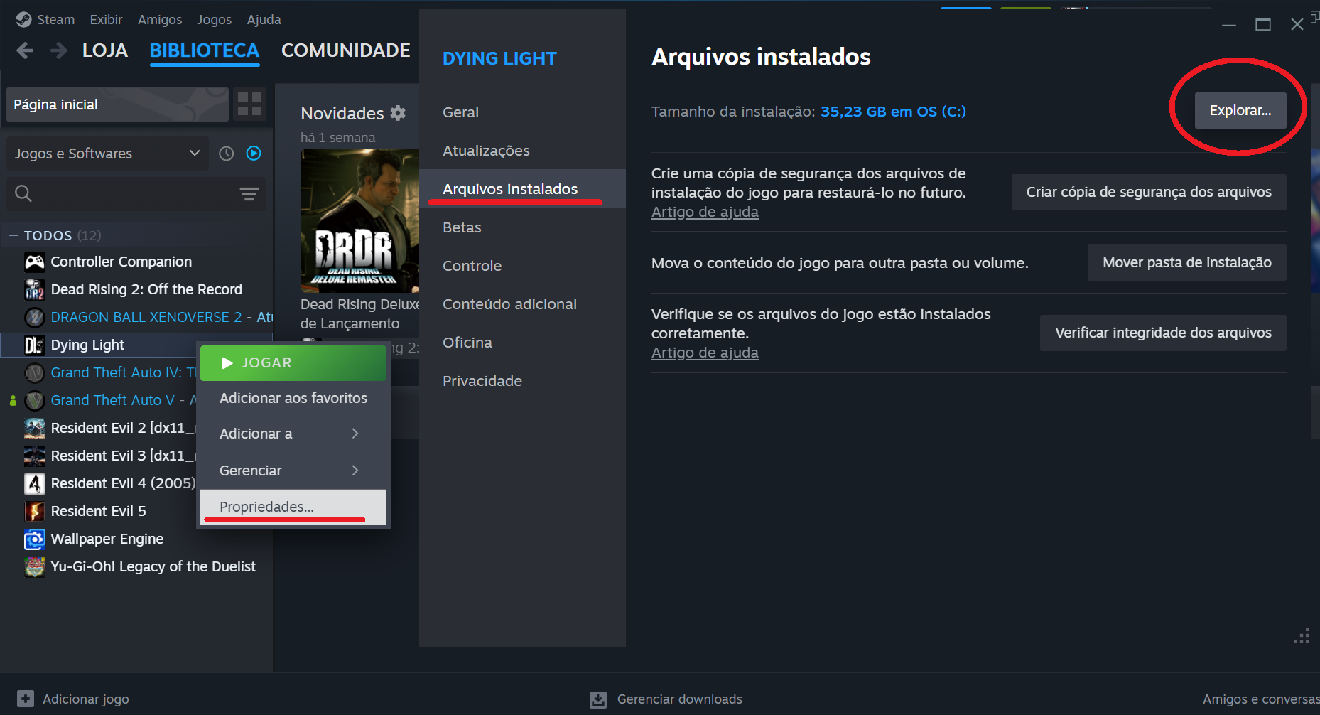Click the library search magnifier icon

click(x=23, y=193)
